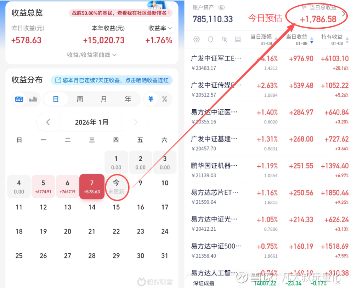351x288 pixels.
Task: Select the 月 monthly tab
Action: (x=104, y=99)
